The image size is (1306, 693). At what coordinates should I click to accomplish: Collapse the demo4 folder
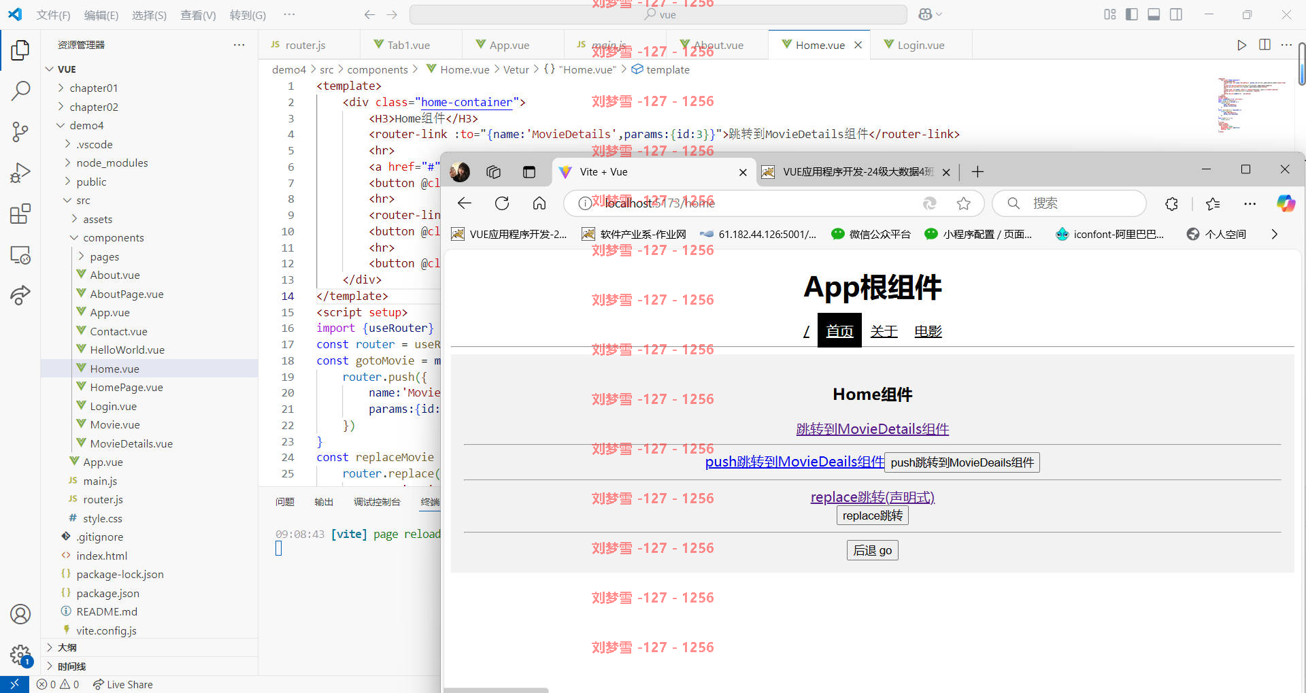coord(61,125)
